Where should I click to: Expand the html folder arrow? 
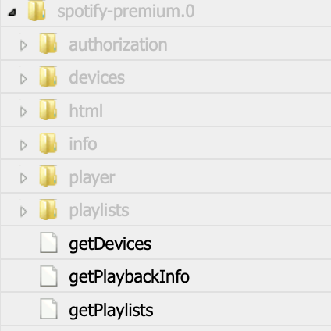tap(23, 112)
